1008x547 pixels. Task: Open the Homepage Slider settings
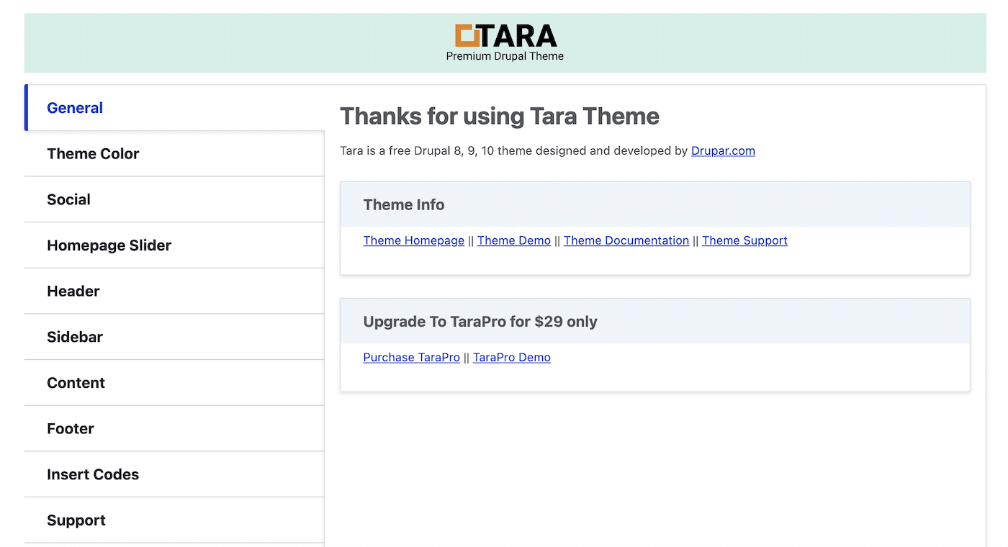pyautogui.click(x=109, y=245)
